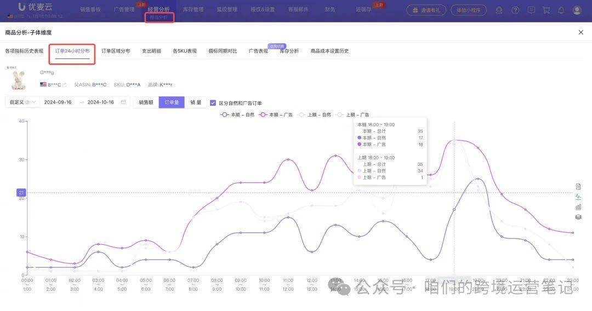The image size is (592, 311).
Task: Click the 19:00 peak data point on chart
Action: click(454, 140)
